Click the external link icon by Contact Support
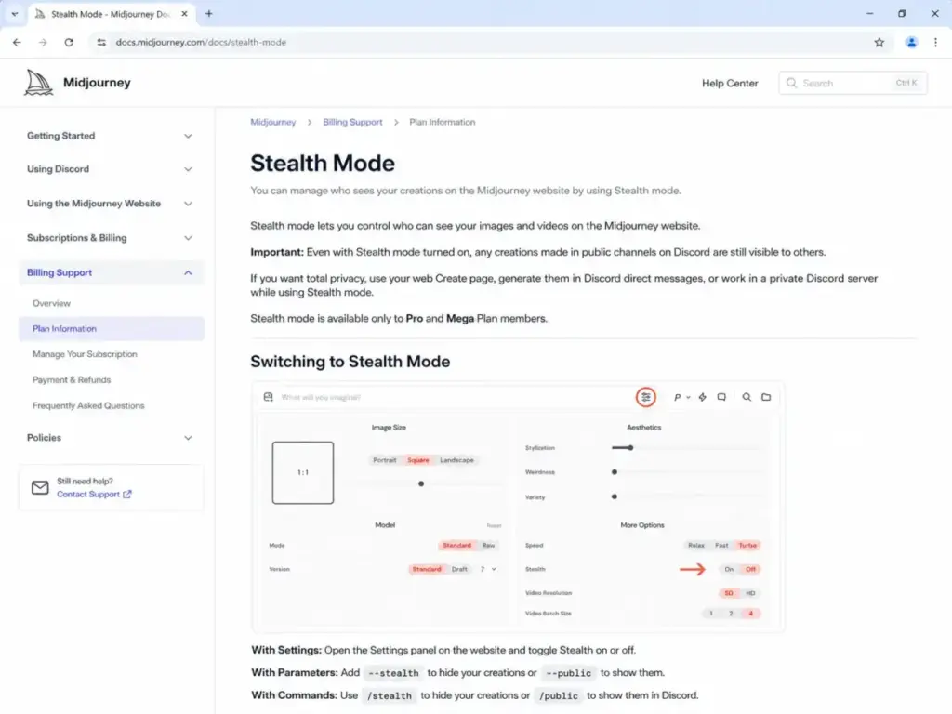This screenshot has height=714, width=952. 126,495
